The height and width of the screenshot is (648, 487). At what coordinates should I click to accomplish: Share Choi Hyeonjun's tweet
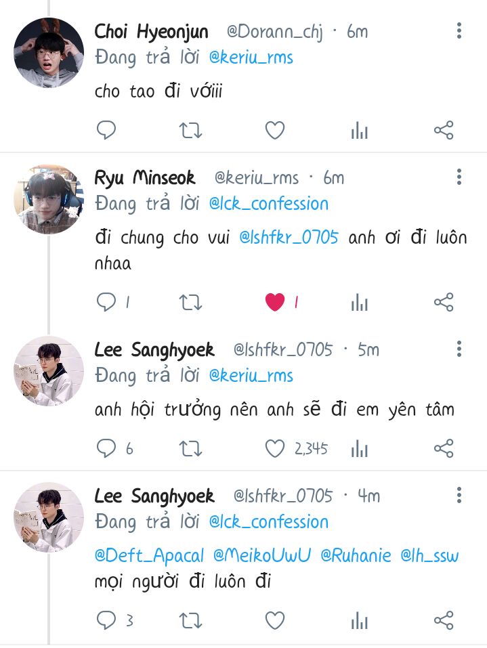pos(444,130)
